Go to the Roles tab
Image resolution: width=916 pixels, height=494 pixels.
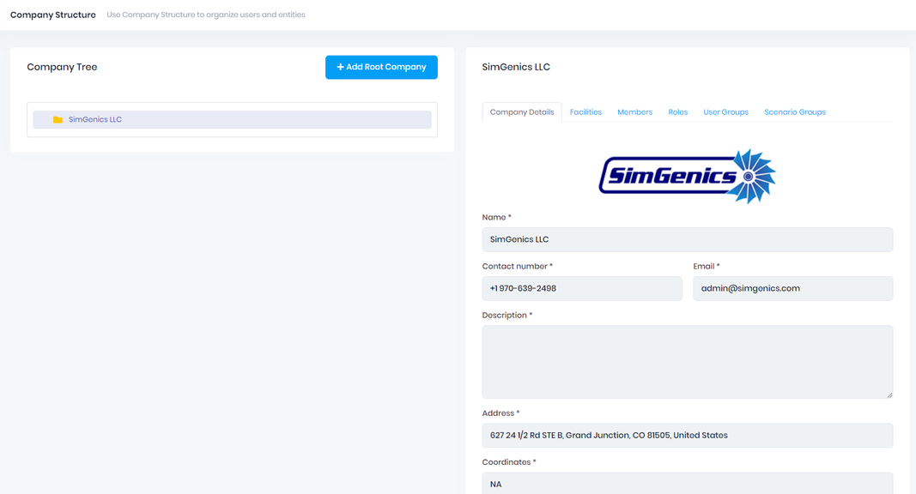tap(677, 112)
